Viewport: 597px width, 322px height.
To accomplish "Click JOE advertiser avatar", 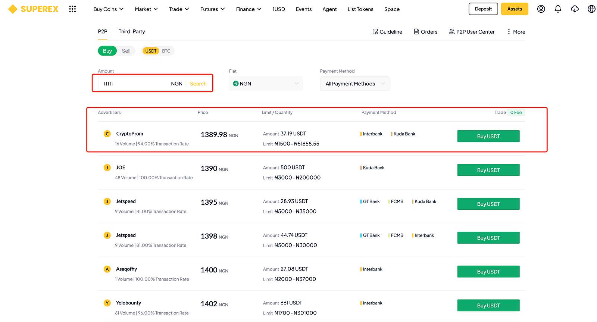I will tap(107, 168).
